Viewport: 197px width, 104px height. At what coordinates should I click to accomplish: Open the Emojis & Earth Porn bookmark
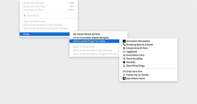(x=137, y=48)
